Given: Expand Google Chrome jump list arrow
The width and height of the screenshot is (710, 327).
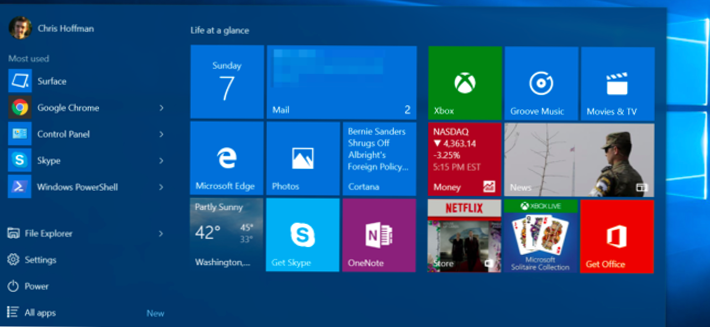Looking at the screenshot, I should (161, 108).
